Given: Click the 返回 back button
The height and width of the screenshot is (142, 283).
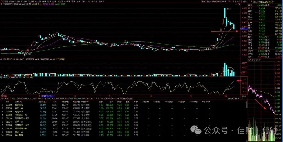Looking at the screenshot, I should click(245, 1).
